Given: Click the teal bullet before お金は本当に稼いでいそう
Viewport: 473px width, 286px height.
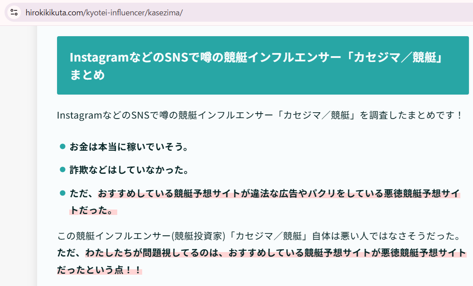Looking at the screenshot, I should pos(62,147).
